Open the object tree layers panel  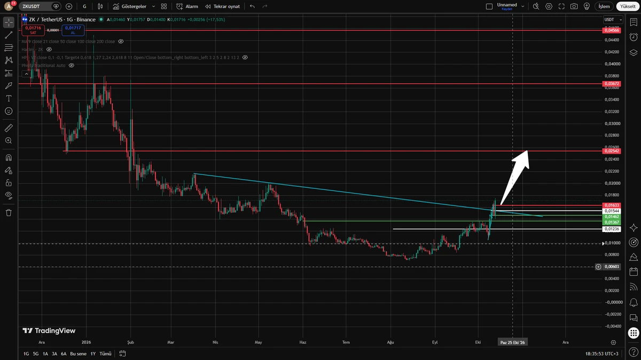pyautogui.click(x=634, y=52)
